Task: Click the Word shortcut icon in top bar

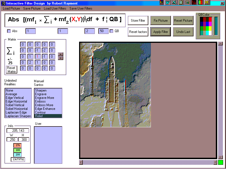Action: pos(168,3)
